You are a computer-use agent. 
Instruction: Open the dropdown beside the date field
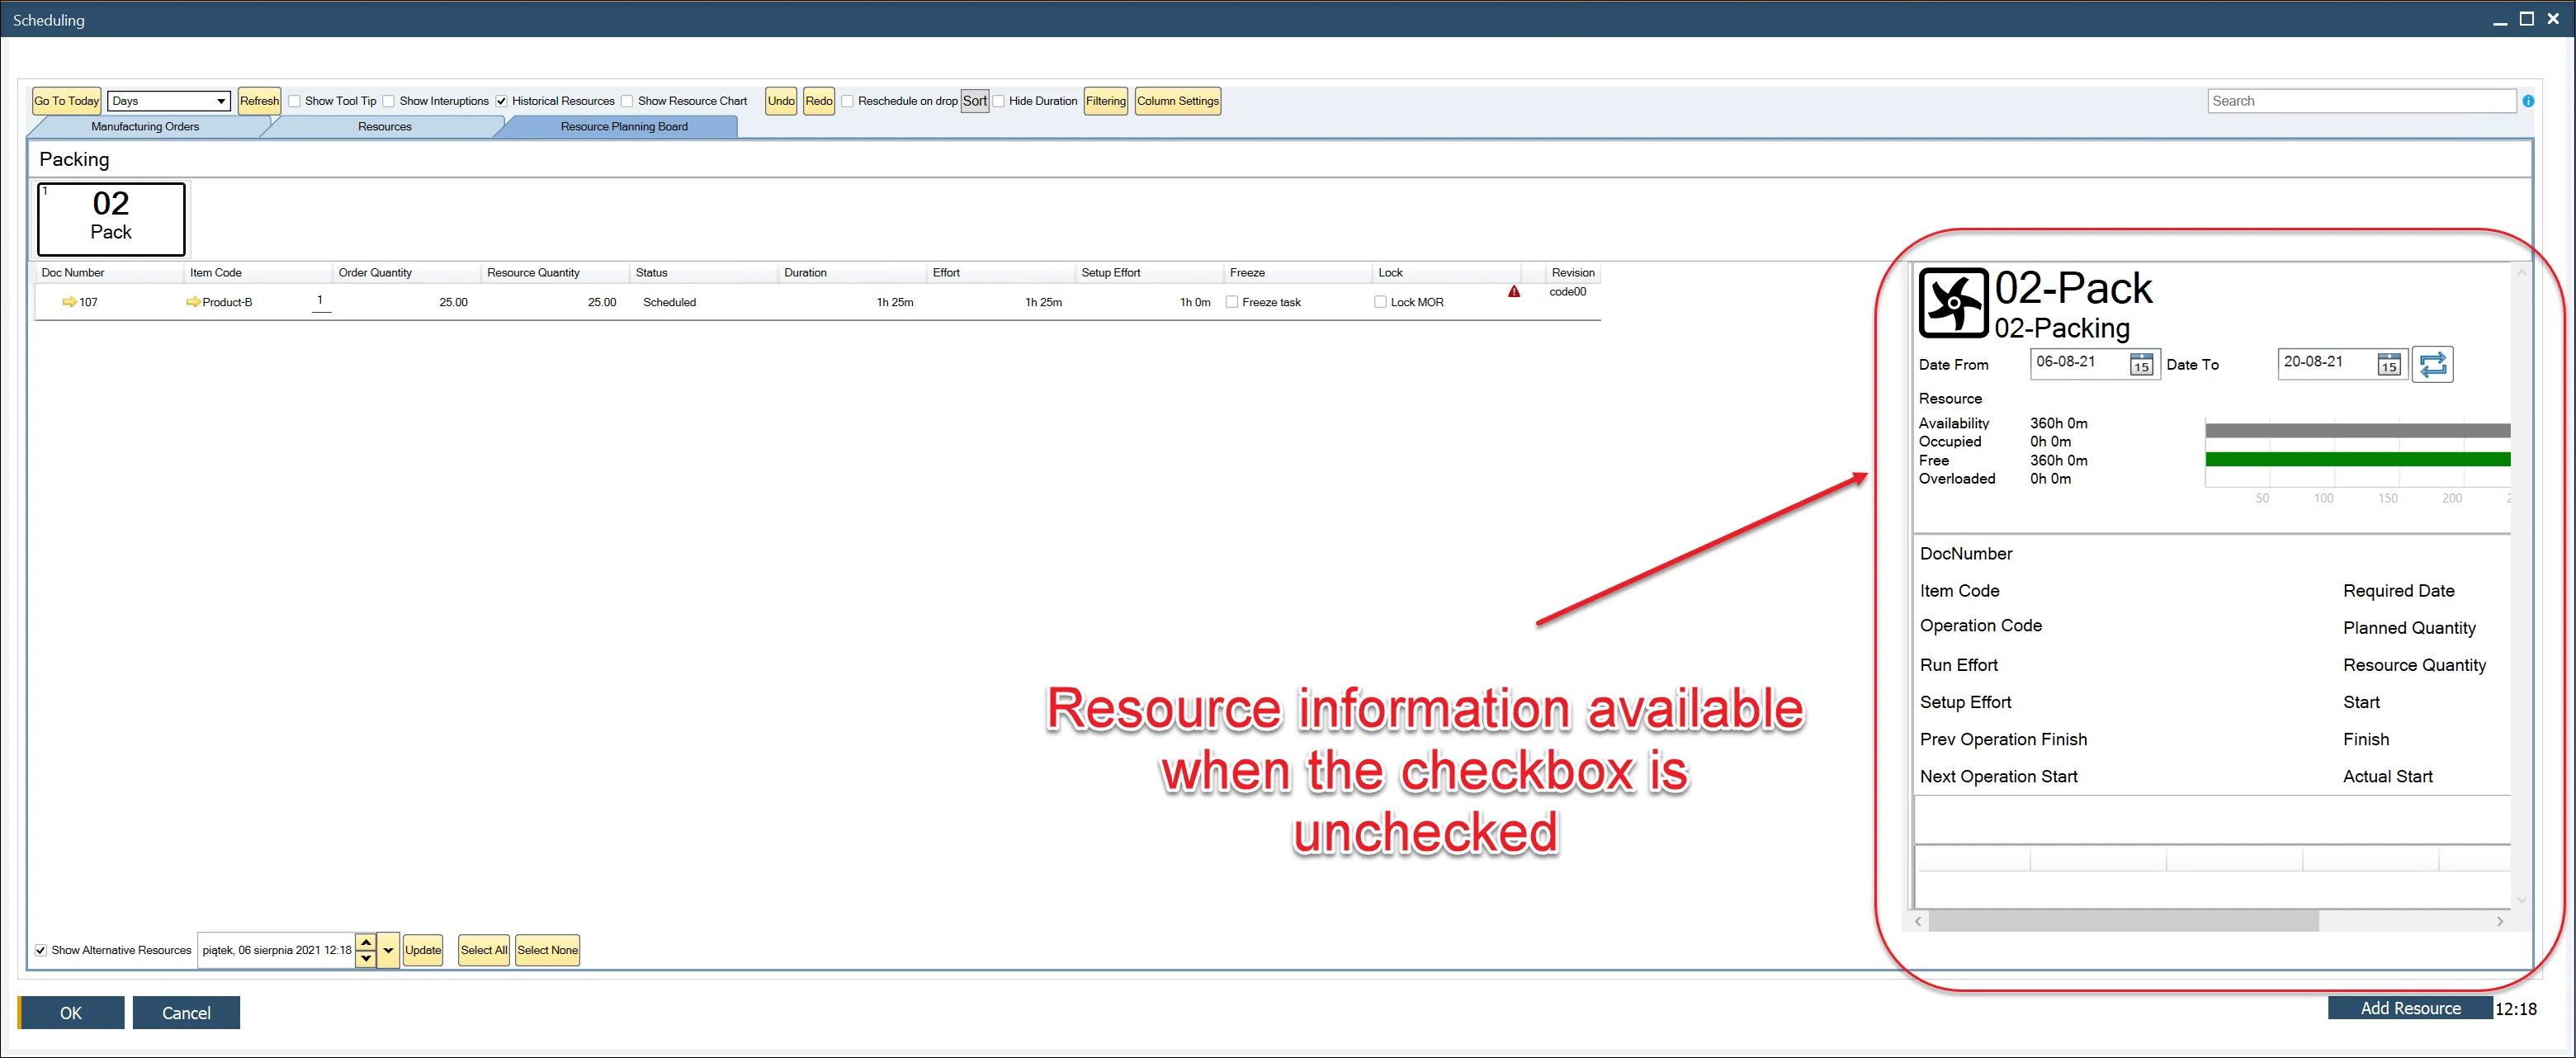click(x=387, y=950)
